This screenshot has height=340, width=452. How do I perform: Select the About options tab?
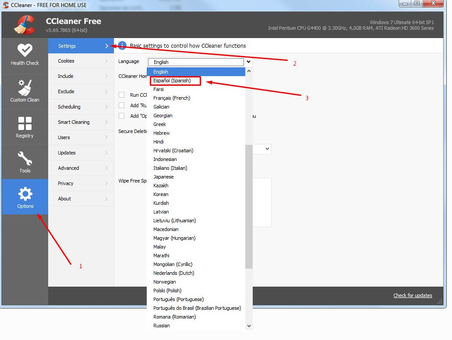click(x=81, y=199)
